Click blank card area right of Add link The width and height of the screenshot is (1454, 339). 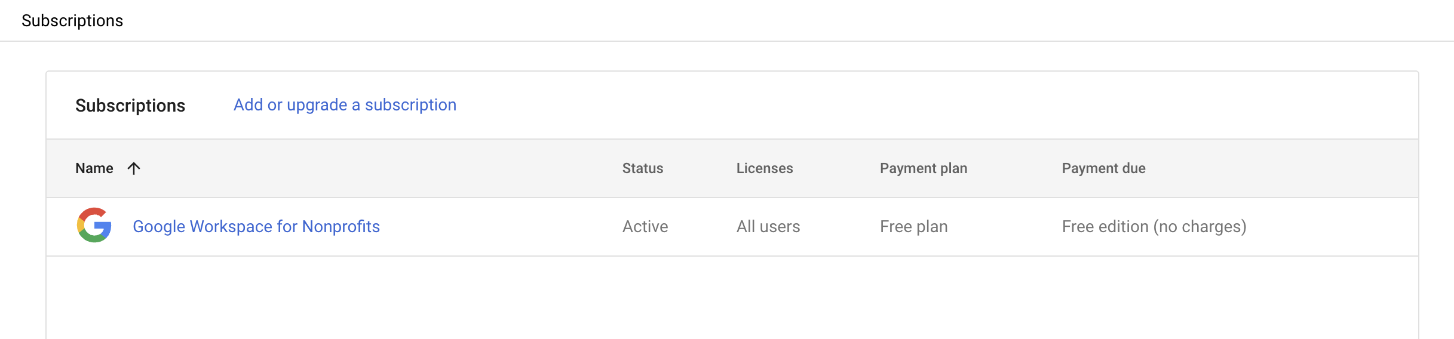coord(937,105)
